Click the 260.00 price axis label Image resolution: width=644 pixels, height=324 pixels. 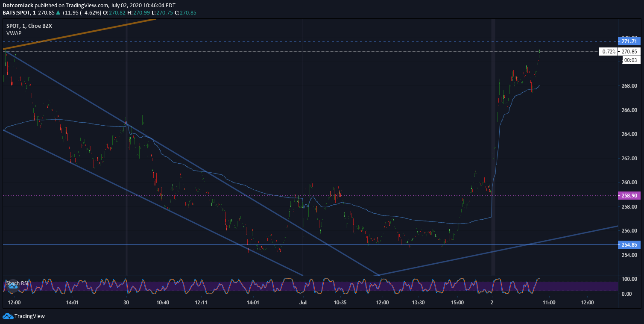tap(629, 183)
